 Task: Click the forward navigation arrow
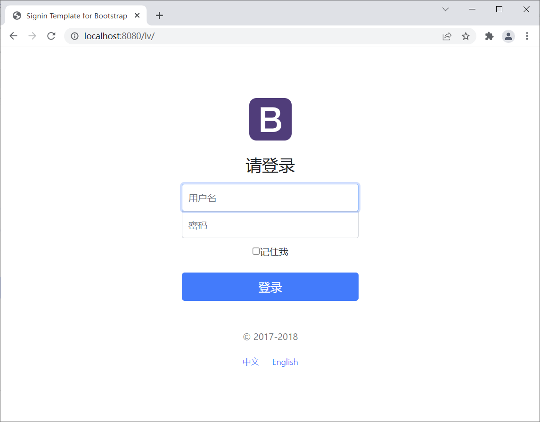click(x=33, y=36)
